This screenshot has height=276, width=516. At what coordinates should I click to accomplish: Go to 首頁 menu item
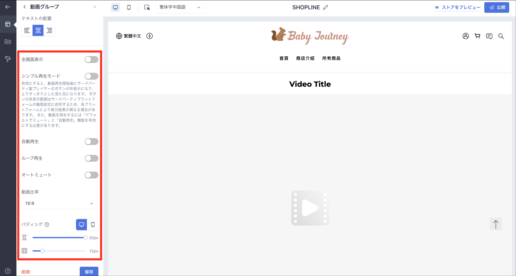[284, 58]
